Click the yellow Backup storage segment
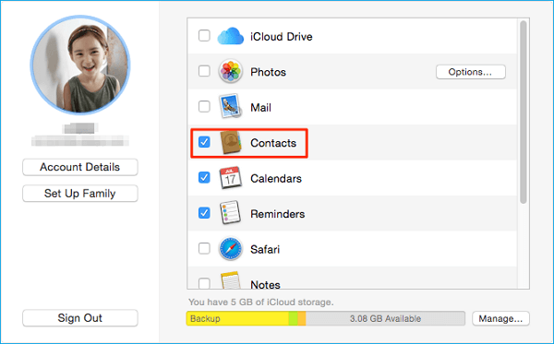 (x=237, y=318)
